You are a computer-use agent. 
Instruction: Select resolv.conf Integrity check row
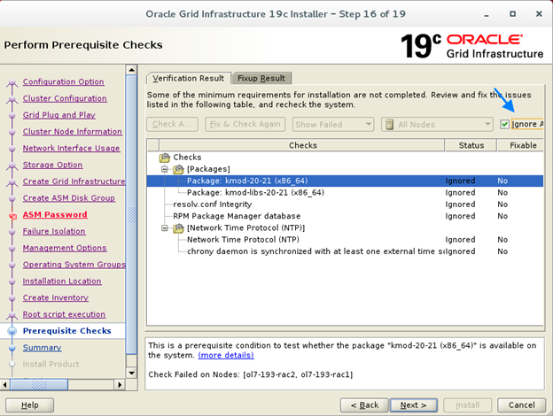click(345, 204)
